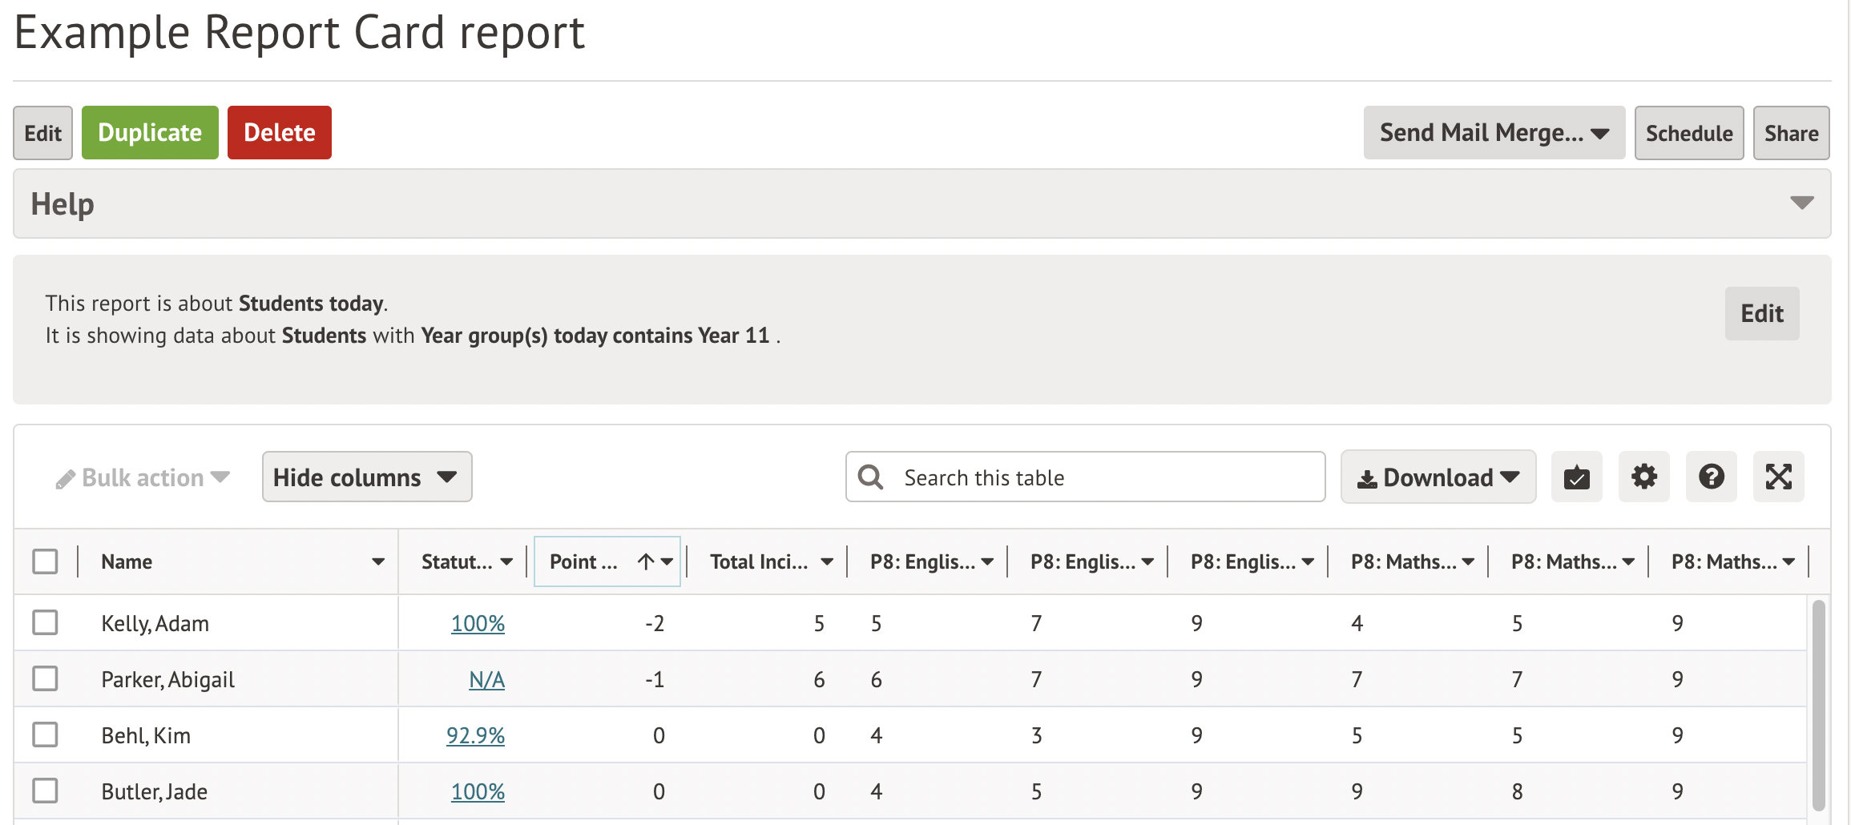Select the checkbox for Kelly, Adam
This screenshot has width=1851, height=825.
tap(46, 622)
